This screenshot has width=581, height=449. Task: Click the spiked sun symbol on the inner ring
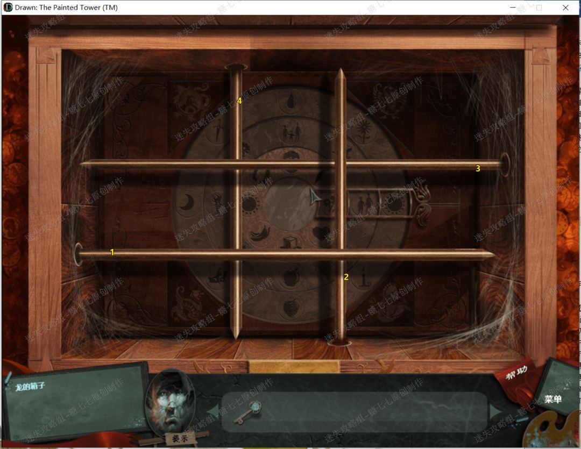[x=250, y=203]
